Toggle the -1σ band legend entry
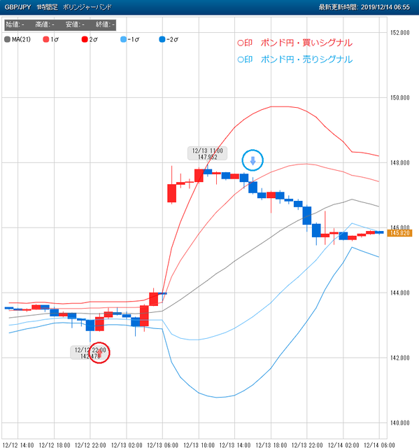Image resolution: width=419 pixels, height=448 pixels. [x=130, y=39]
